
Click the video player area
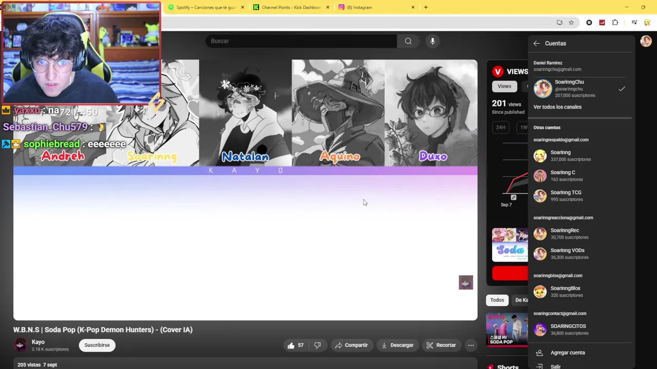[245, 190]
